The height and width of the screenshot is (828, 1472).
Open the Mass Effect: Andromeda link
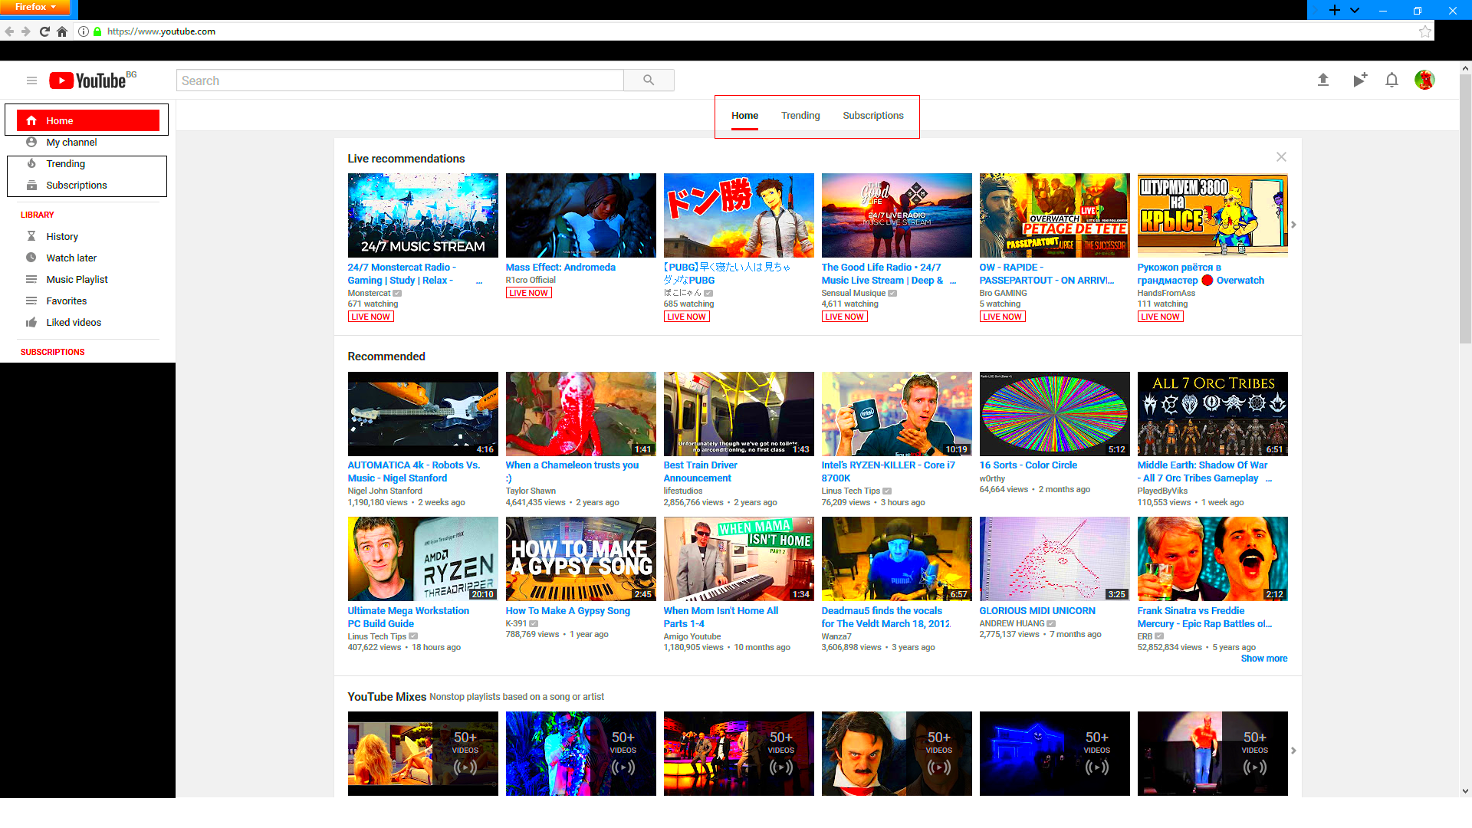pyautogui.click(x=560, y=268)
